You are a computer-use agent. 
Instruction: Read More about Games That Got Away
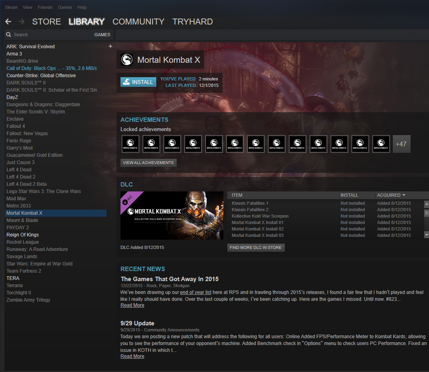tap(133, 305)
